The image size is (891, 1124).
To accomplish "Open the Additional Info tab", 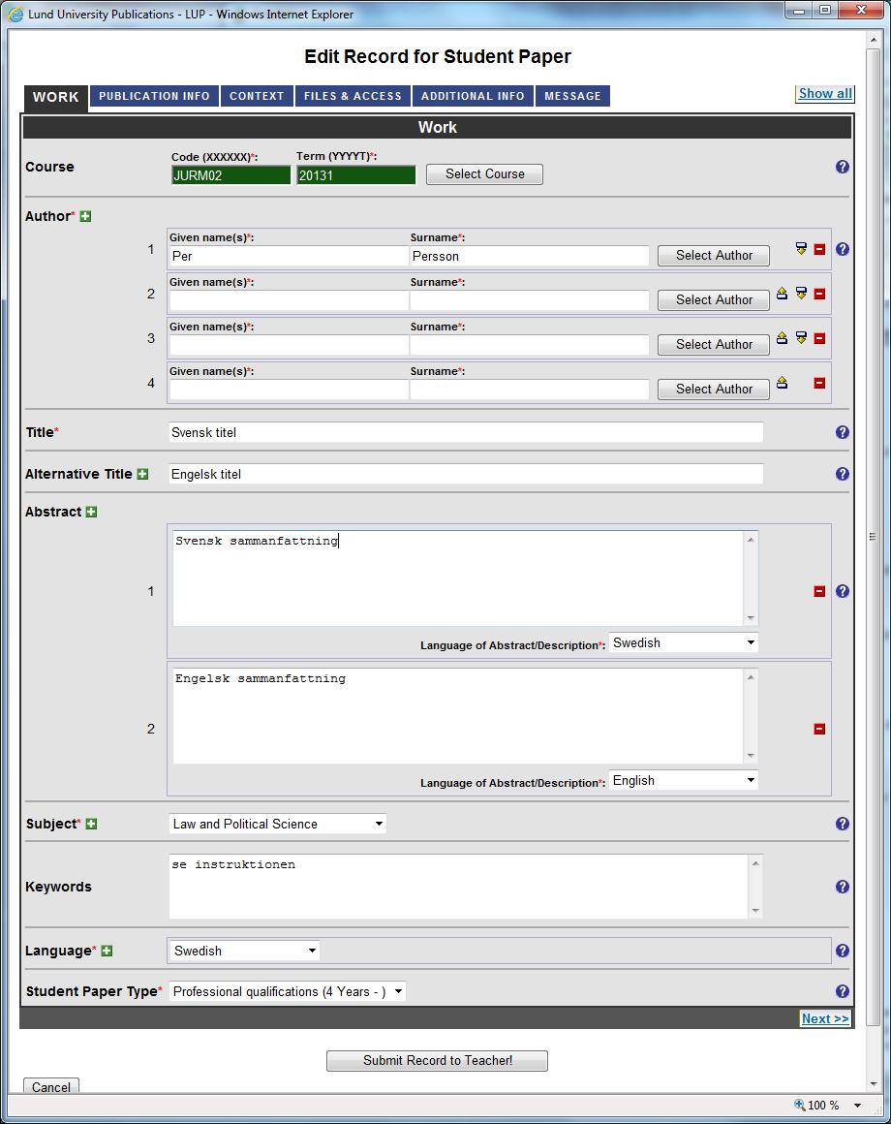I will [473, 96].
